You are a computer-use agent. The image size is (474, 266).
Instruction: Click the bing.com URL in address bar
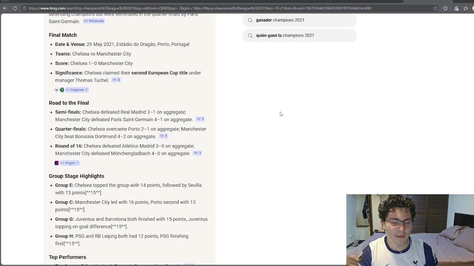click(200, 8)
